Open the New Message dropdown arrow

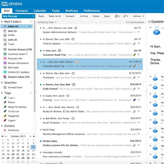tap(33, 16)
